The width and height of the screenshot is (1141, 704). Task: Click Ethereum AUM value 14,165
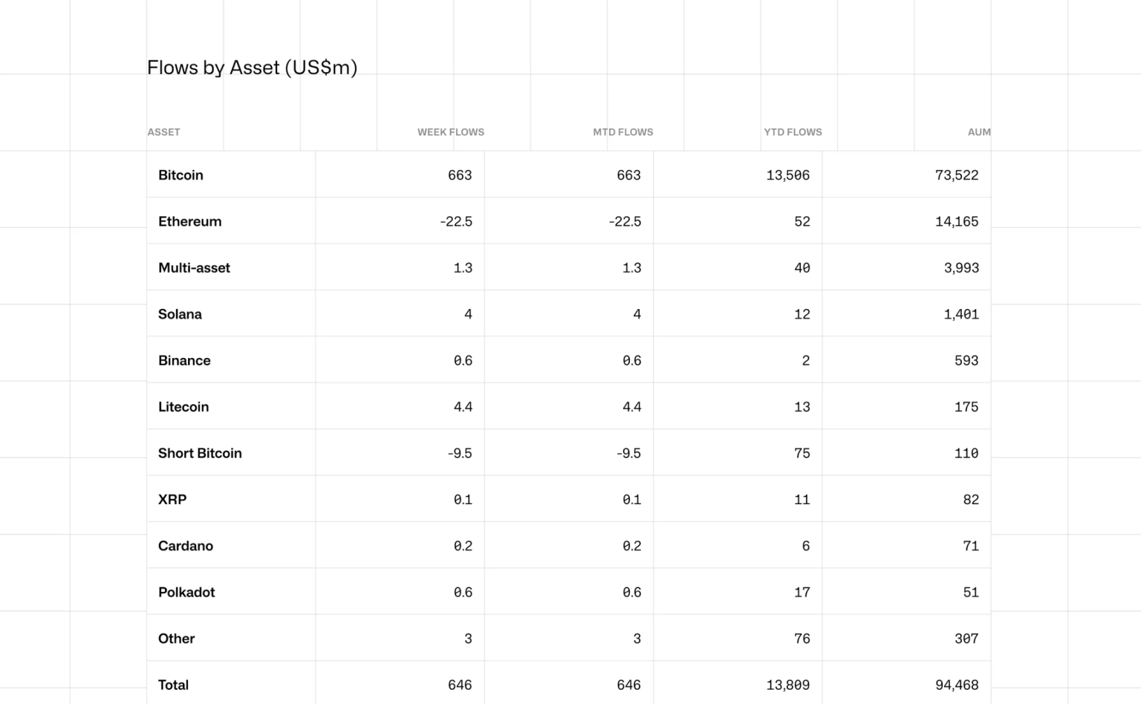(957, 221)
